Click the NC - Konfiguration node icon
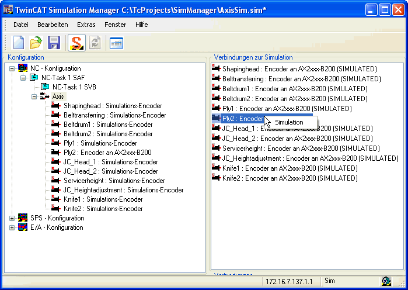408x290 pixels. tap(23, 68)
